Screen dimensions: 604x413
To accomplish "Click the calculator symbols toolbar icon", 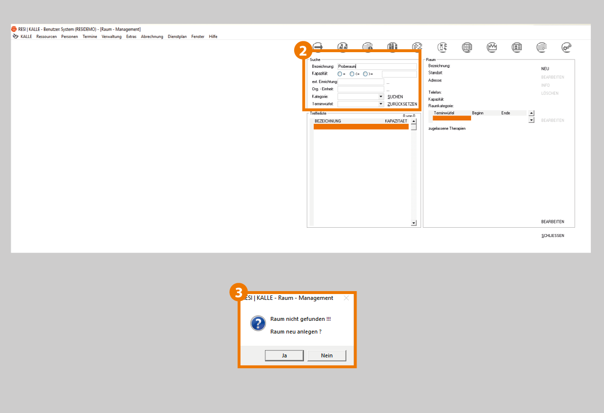I will (x=442, y=47).
